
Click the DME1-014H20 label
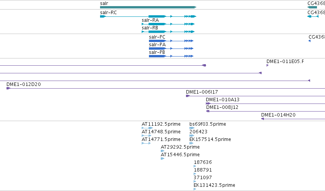[x=278, y=115]
